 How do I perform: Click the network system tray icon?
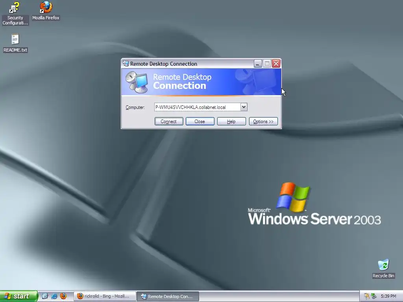click(x=374, y=296)
